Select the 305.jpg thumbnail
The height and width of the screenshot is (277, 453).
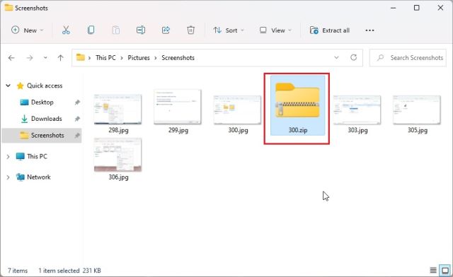click(x=417, y=110)
